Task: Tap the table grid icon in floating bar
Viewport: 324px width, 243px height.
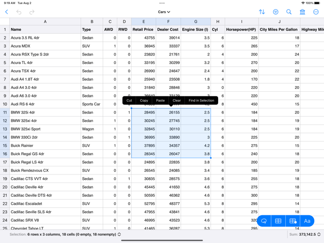Action: click(278, 221)
